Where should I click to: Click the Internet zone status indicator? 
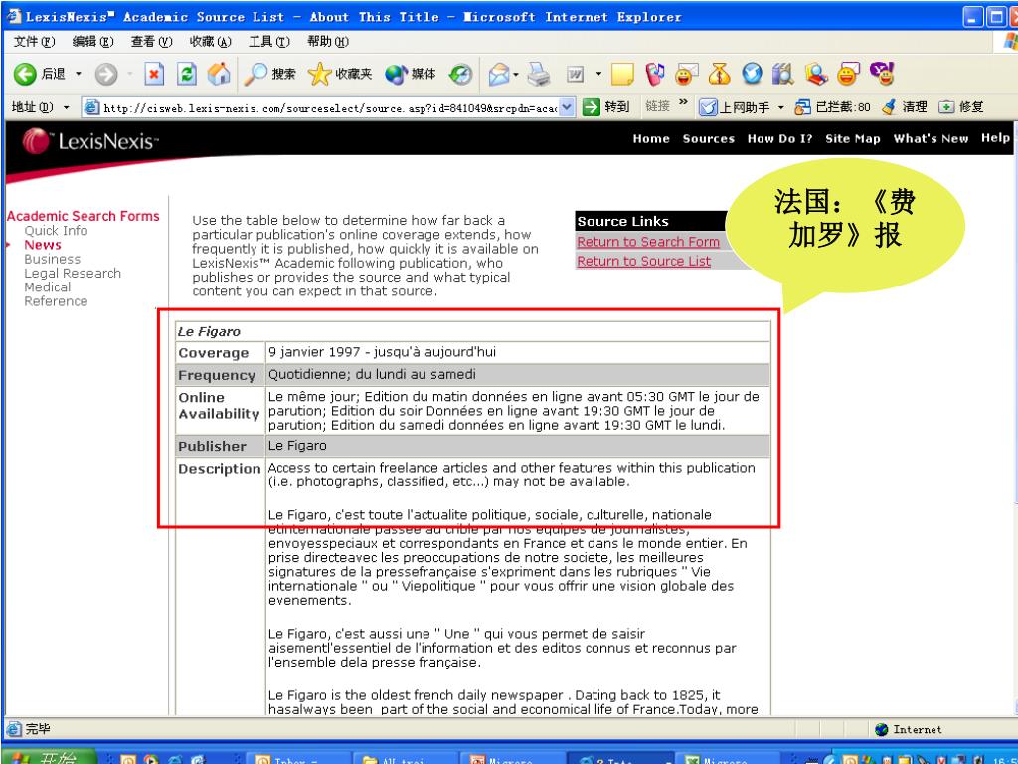909,729
